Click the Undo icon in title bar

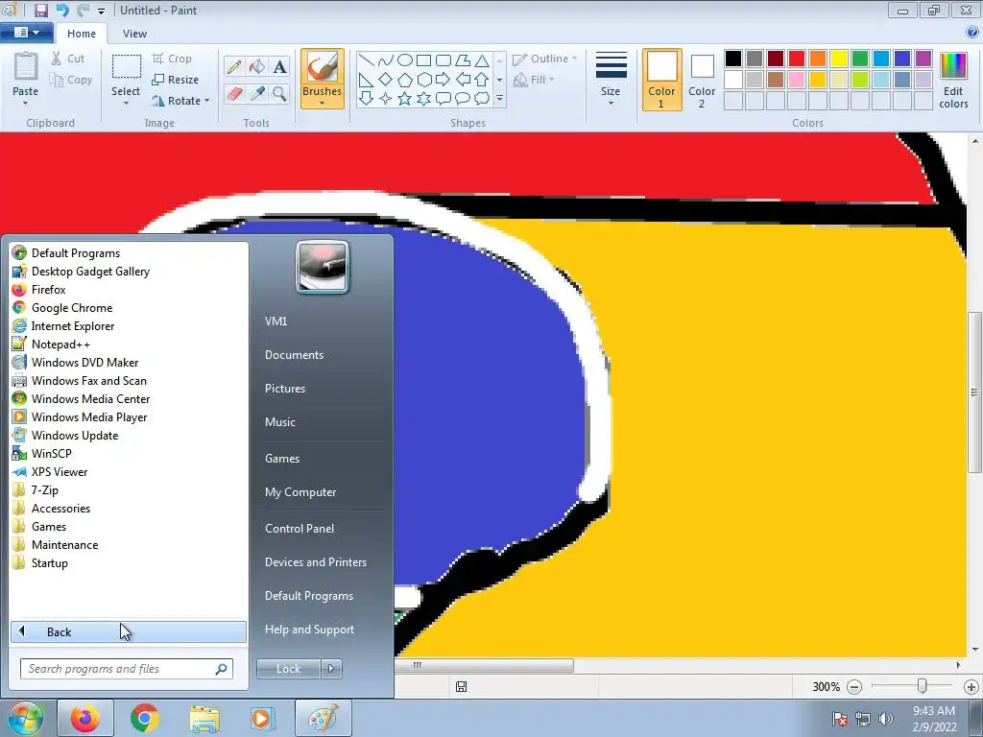point(62,10)
